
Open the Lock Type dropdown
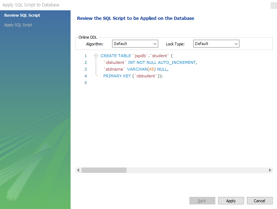point(216,44)
